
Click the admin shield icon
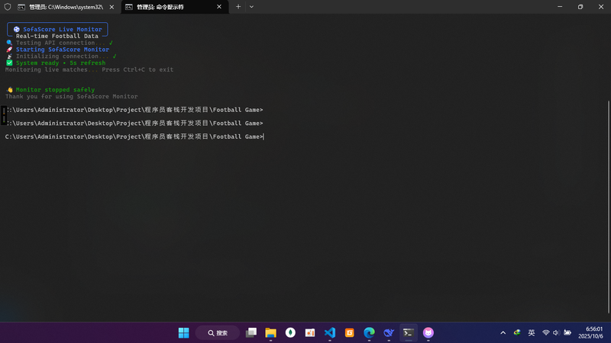8,7
